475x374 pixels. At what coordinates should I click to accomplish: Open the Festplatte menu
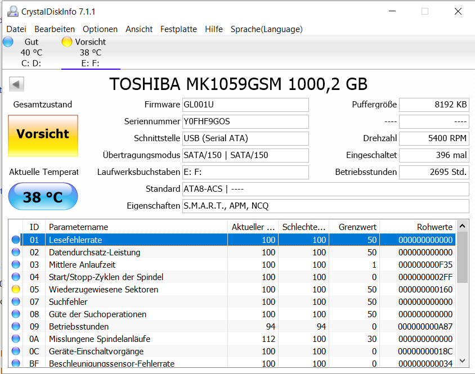click(178, 29)
